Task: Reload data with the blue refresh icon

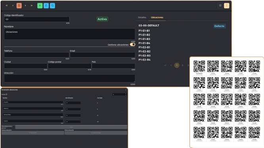Action: (46, 6)
